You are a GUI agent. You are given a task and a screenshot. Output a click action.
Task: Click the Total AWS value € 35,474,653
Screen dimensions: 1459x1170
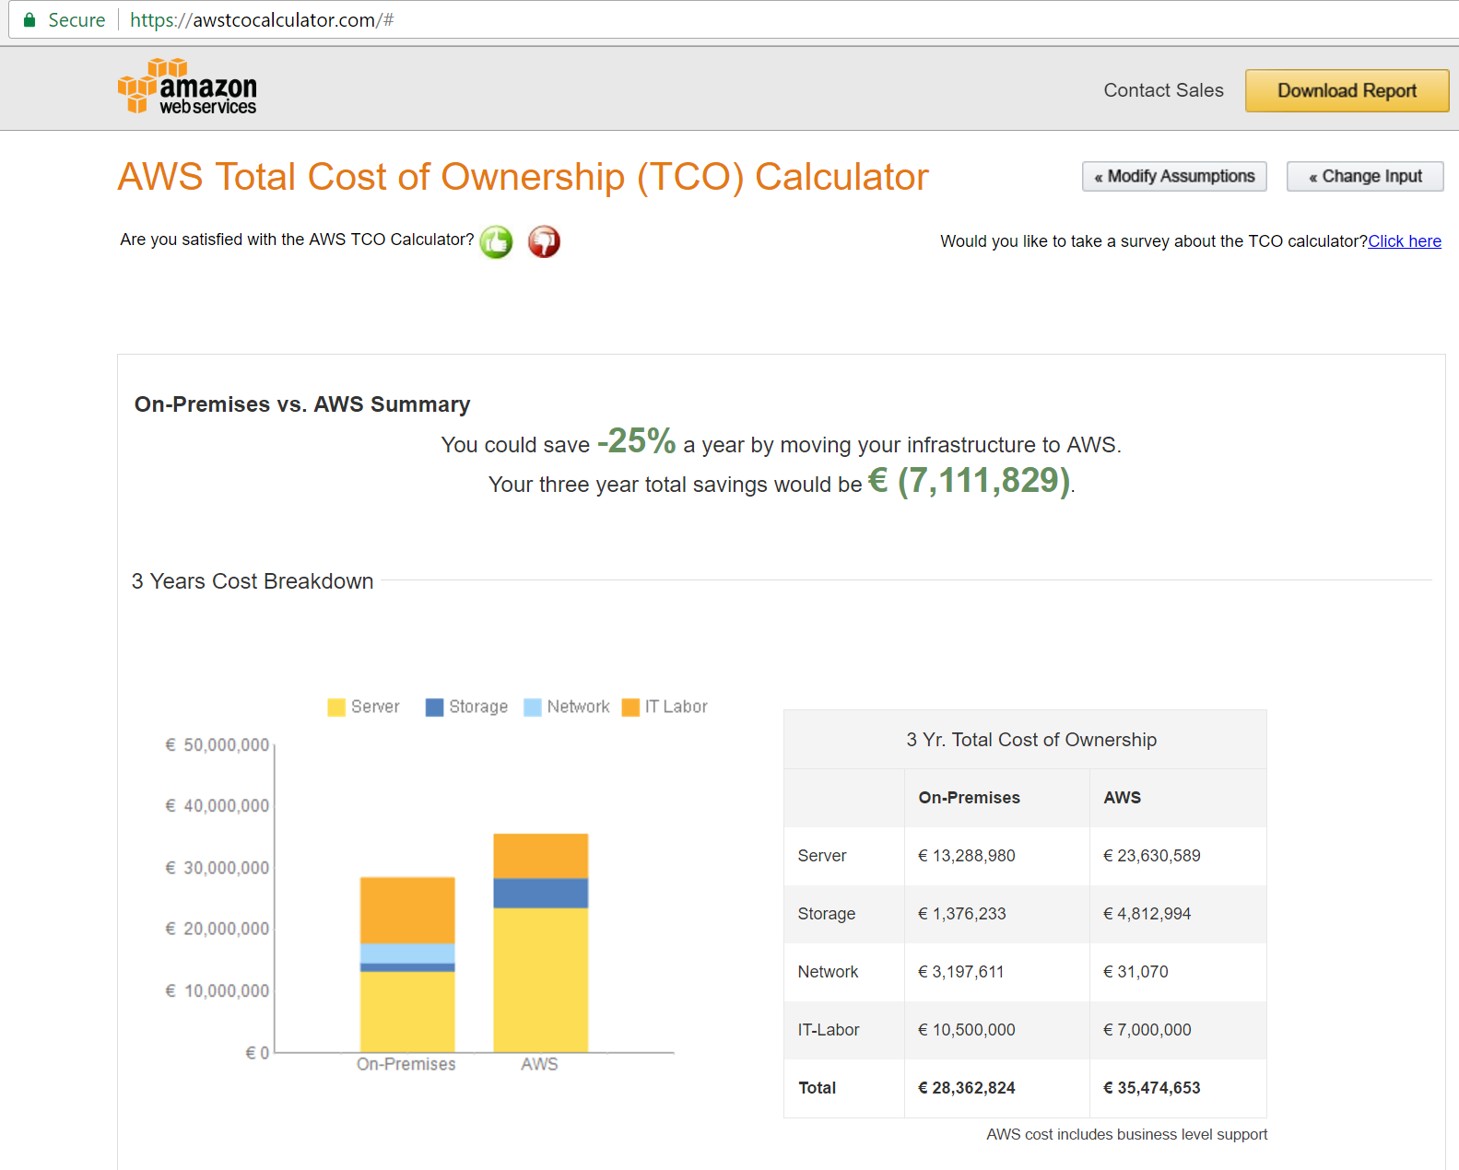1151,1088
